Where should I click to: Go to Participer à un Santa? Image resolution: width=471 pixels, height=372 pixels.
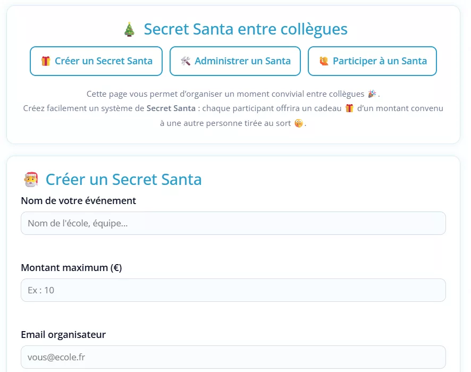(x=372, y=61)
